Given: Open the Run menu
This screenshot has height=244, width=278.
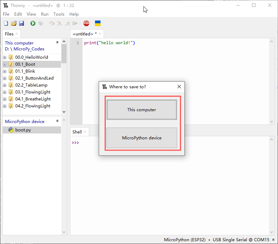Looking at the screenshot, I should point(45,14).
